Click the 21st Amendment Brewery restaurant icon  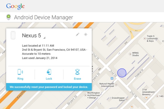pos(146,98)
